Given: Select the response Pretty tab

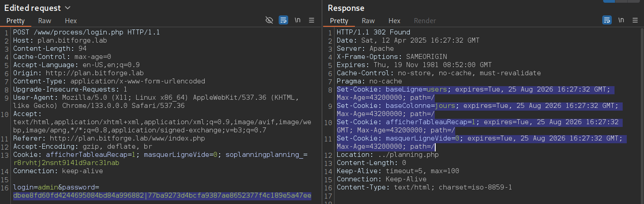Looking at the screenshot, I should (339, 21).
